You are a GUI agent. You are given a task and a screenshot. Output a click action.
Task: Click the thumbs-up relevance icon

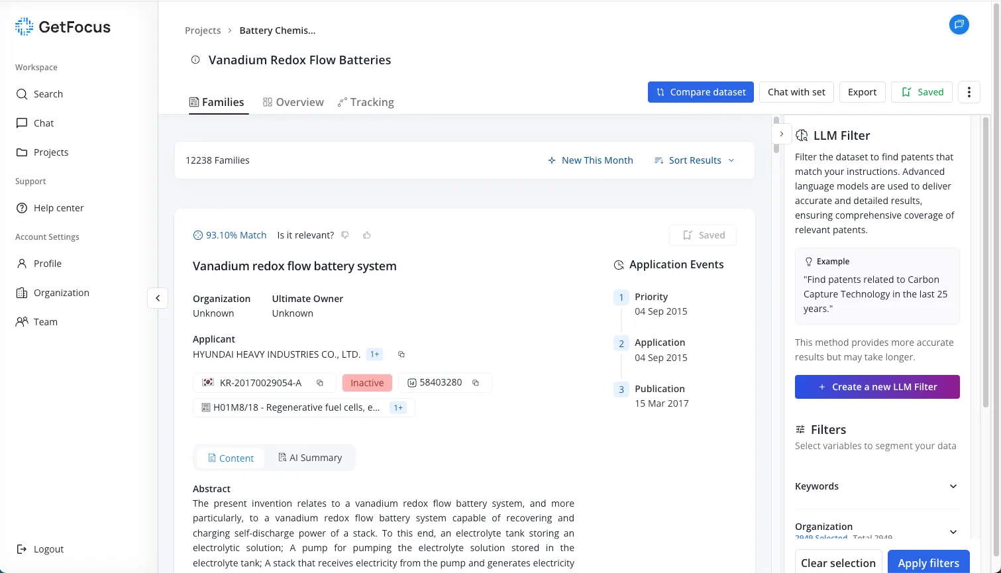click(367, 235)
